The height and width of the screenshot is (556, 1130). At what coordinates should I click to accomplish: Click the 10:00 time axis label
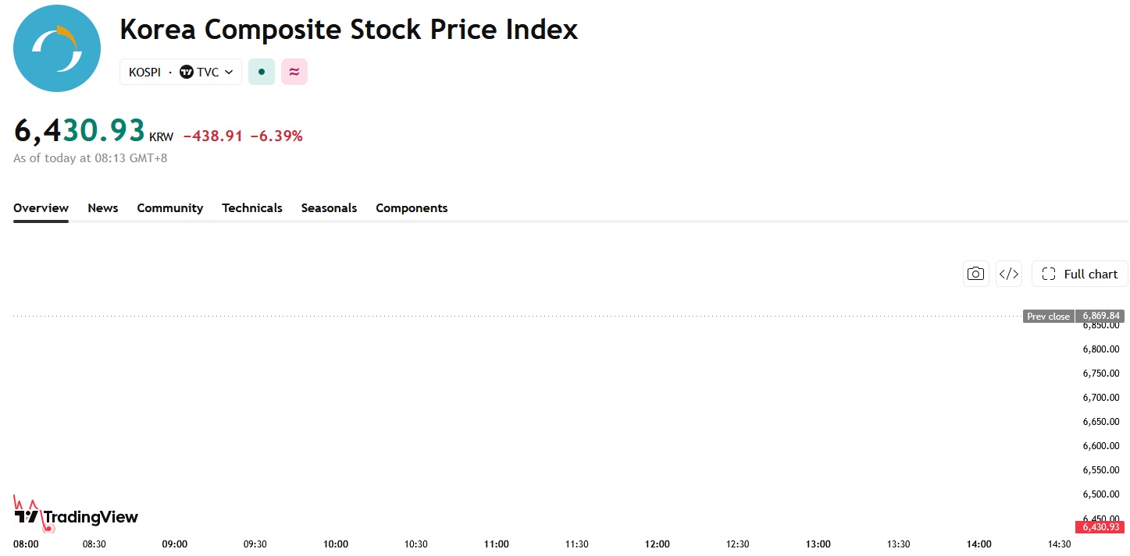pyautogui.click(x=336, y=544)
